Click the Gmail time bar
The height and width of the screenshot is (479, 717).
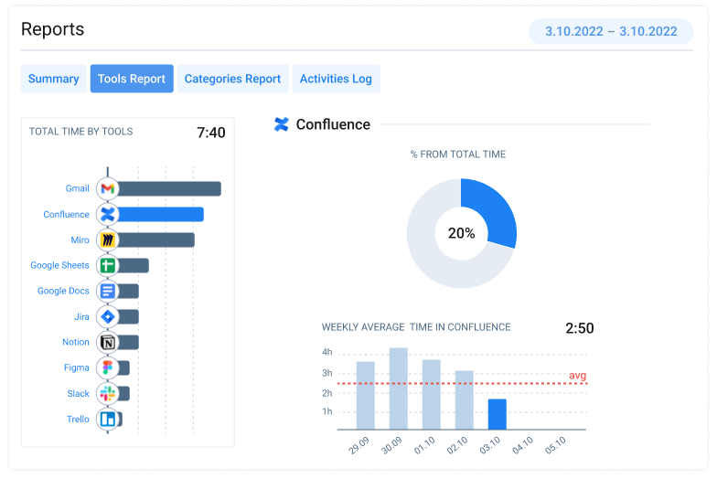point(170,188)
